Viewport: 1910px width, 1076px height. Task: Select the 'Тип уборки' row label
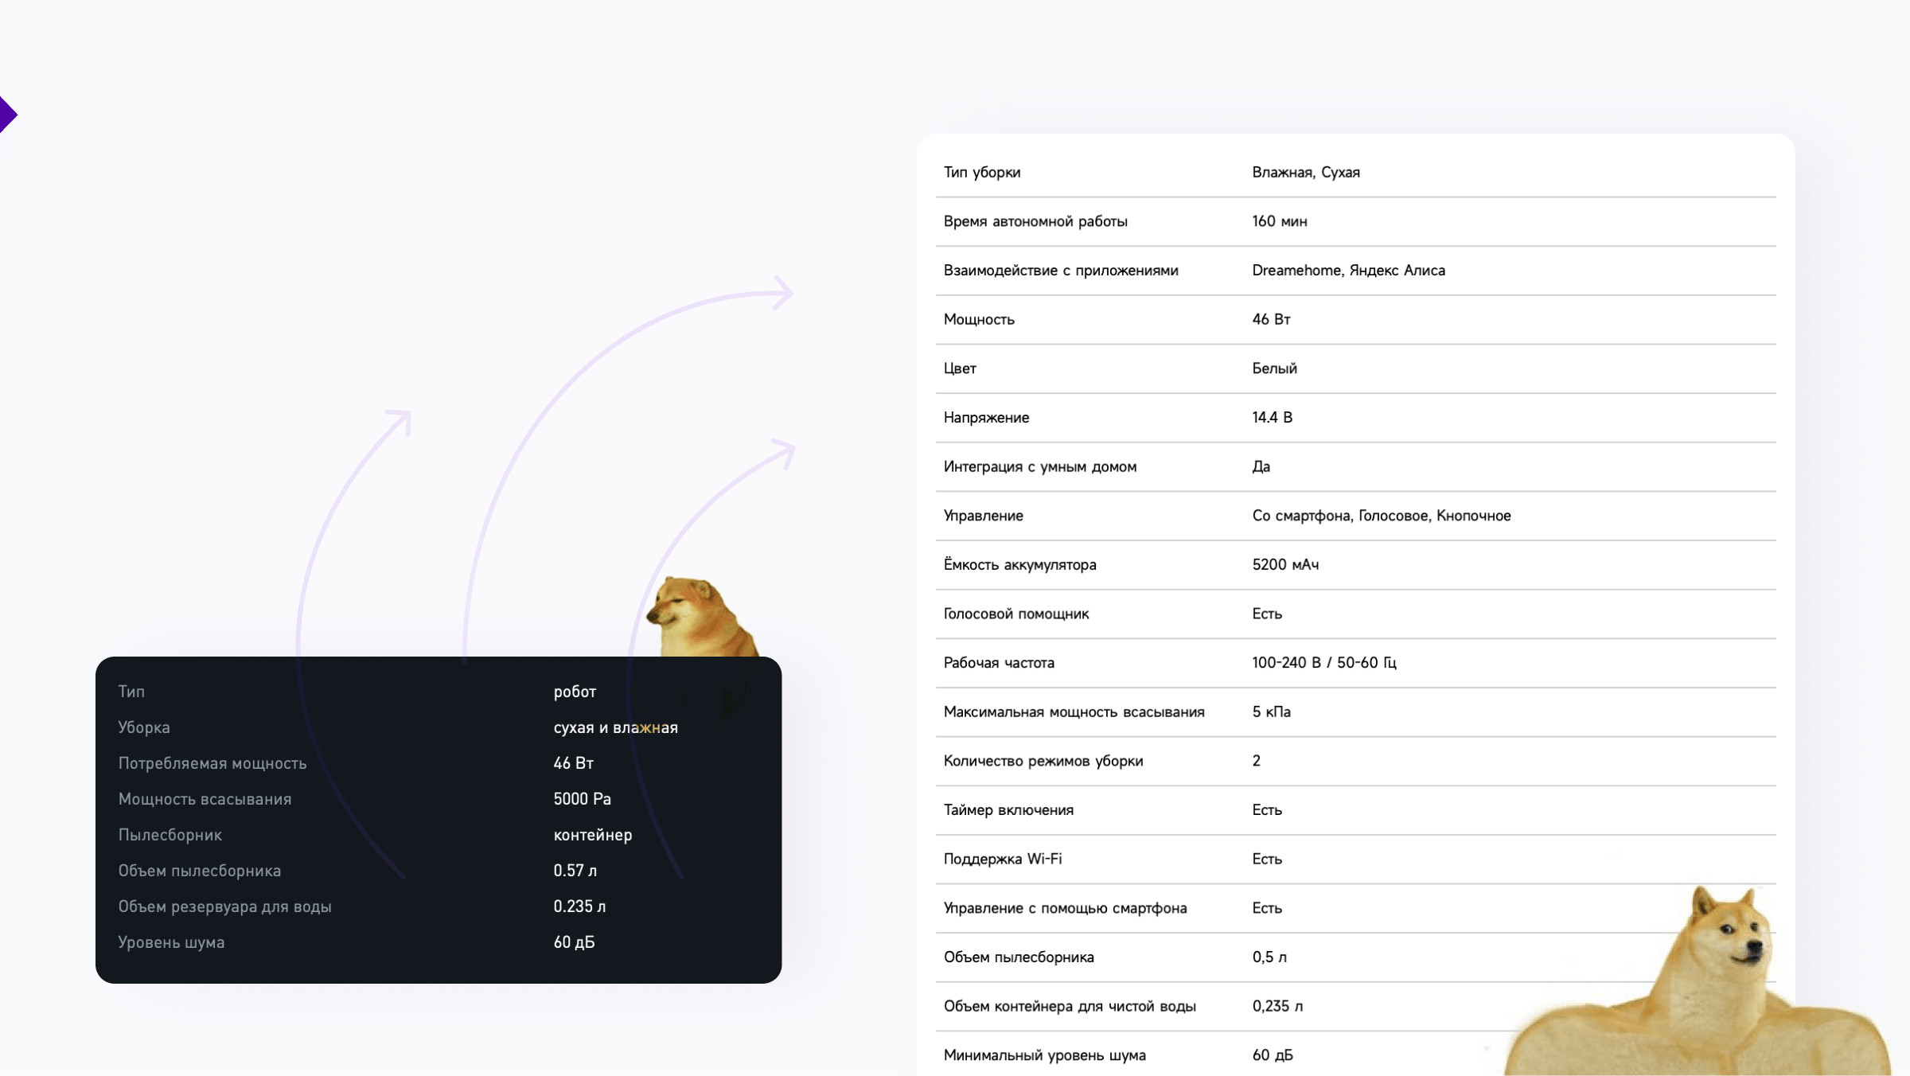point(981,172)
